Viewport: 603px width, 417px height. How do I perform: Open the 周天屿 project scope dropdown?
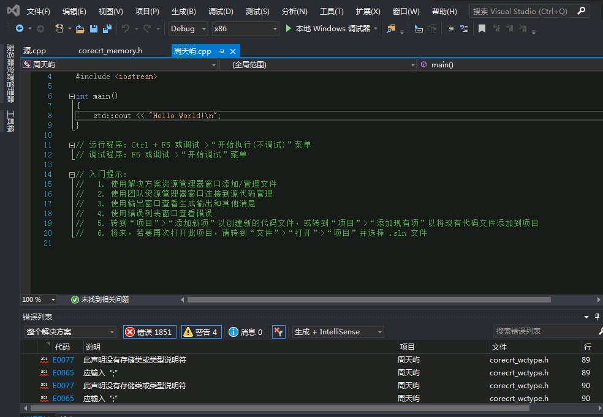click(x=119, y=64)
